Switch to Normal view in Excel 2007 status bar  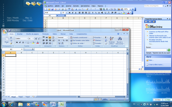(x=96, y=99)
